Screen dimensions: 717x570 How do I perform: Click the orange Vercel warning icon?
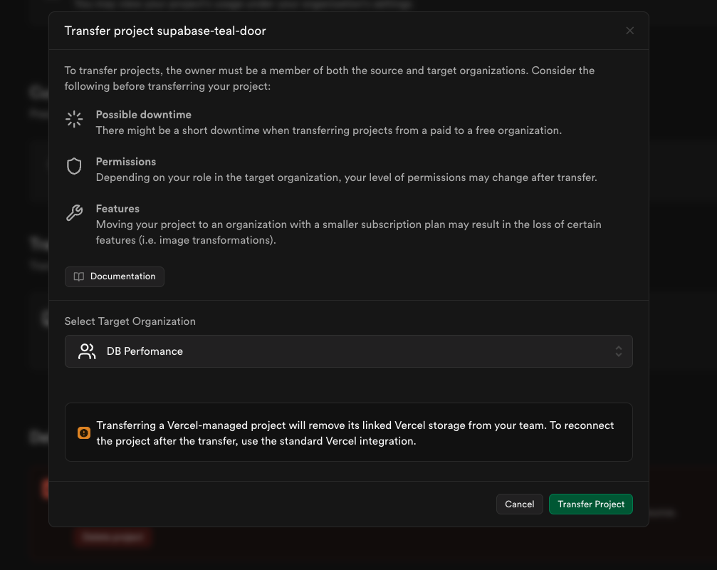[83, 432]
